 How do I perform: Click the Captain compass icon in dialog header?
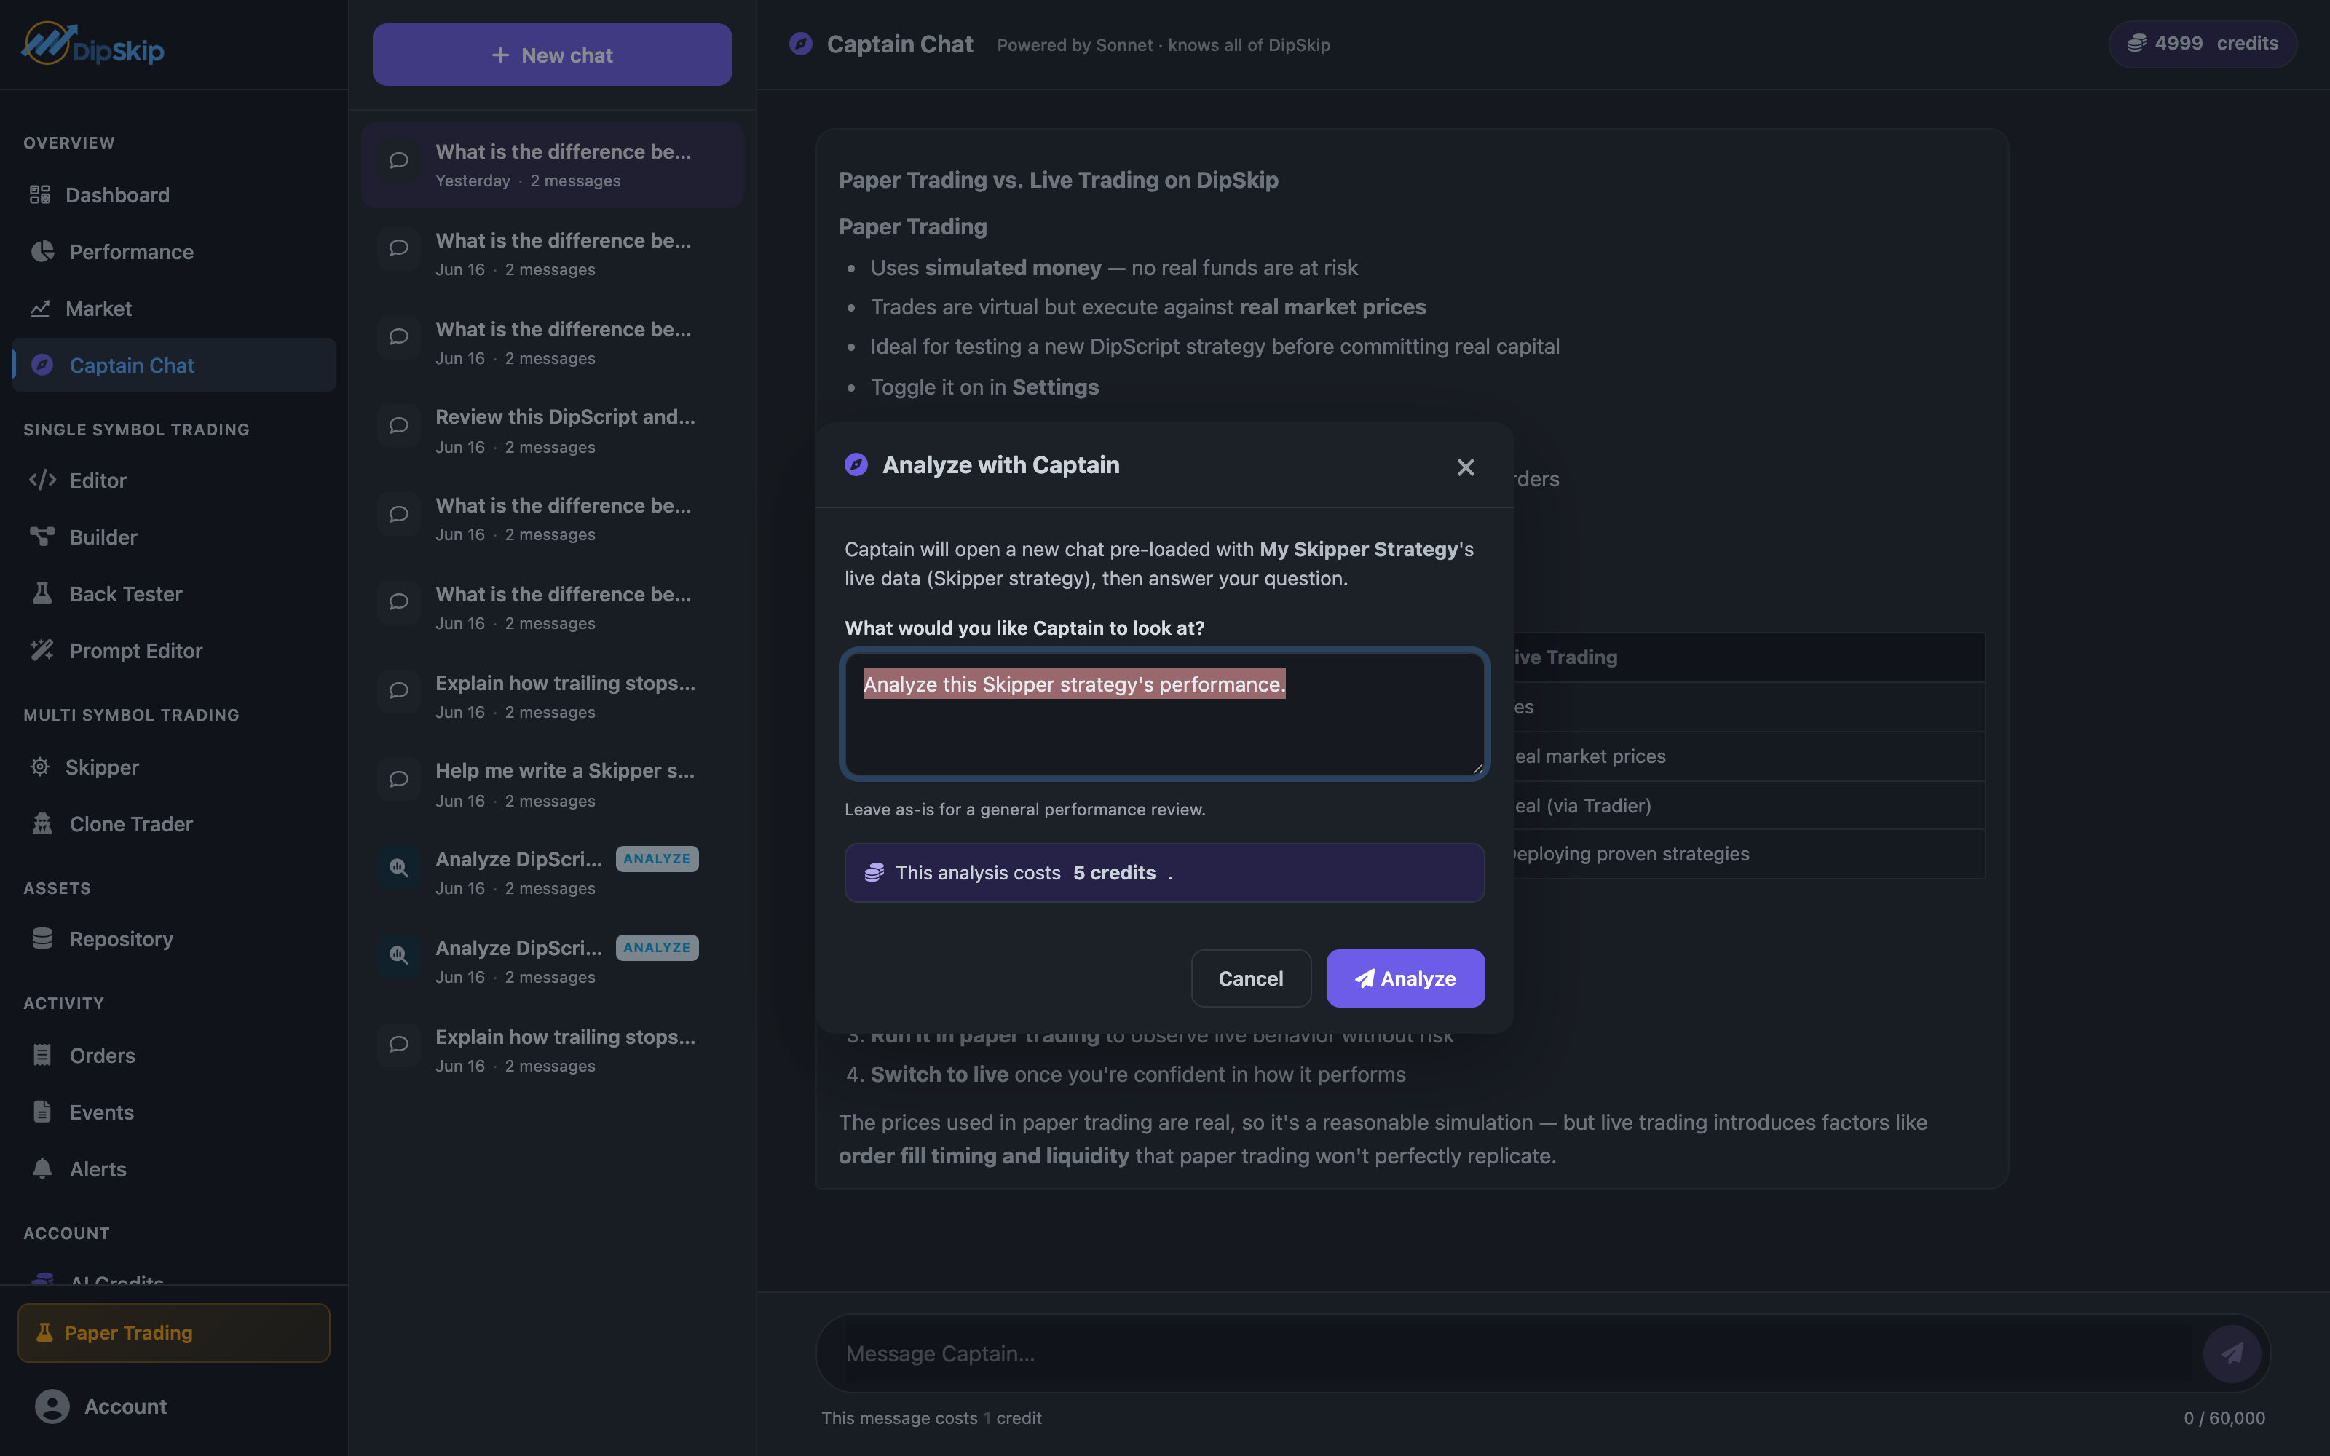(x=856, y=465)
